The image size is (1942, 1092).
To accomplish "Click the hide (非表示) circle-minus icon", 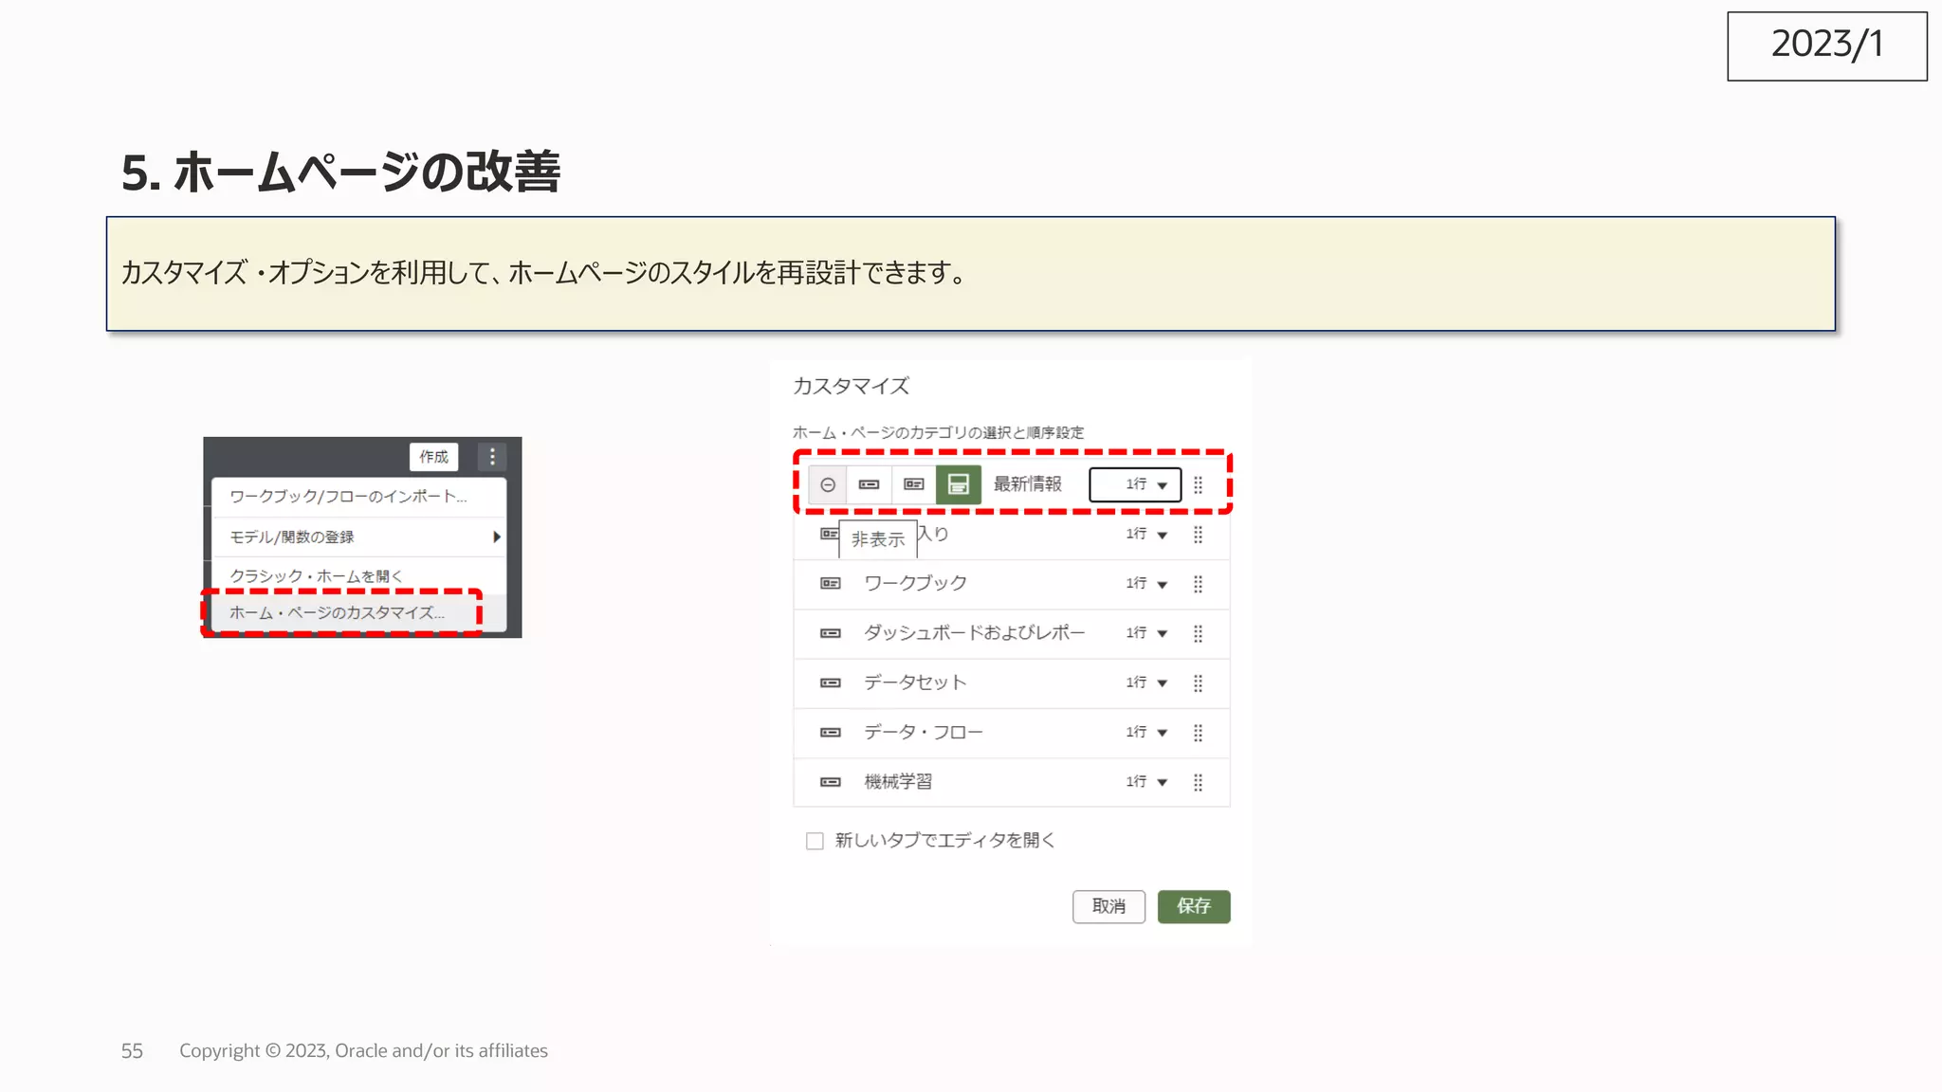I will (x=828, y=484).
